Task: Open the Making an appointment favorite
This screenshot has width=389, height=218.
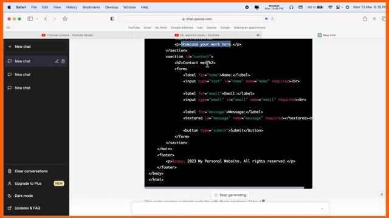Action: coord(250,28)
